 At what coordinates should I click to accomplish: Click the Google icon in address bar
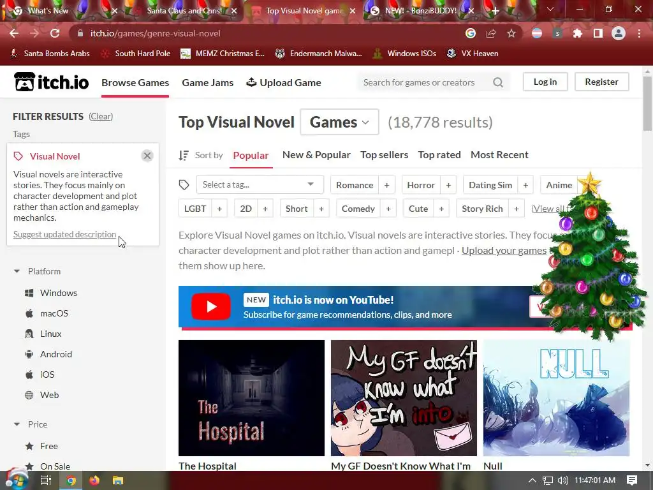[x=471, y=33]
